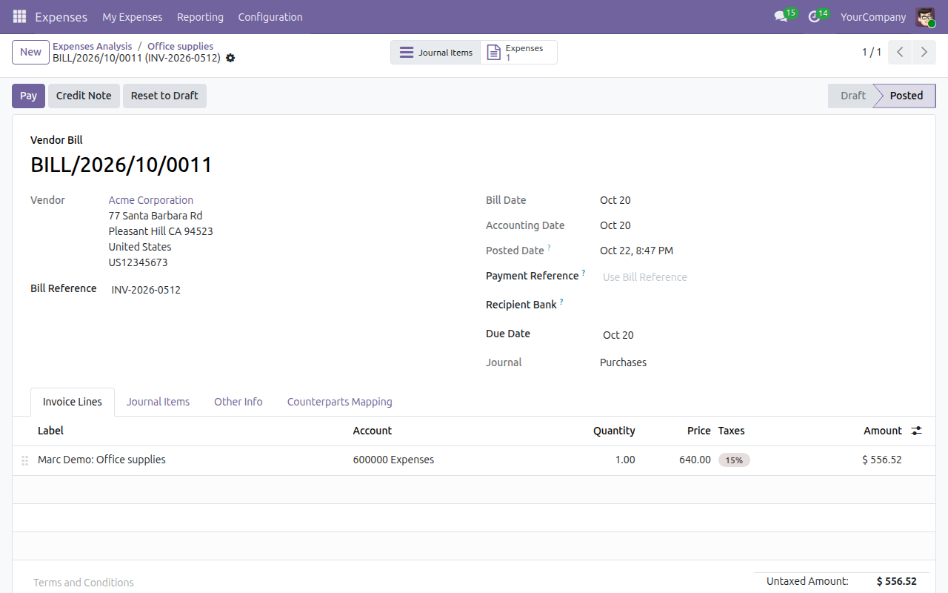Click the Payment Reference input field

[757, 277]
